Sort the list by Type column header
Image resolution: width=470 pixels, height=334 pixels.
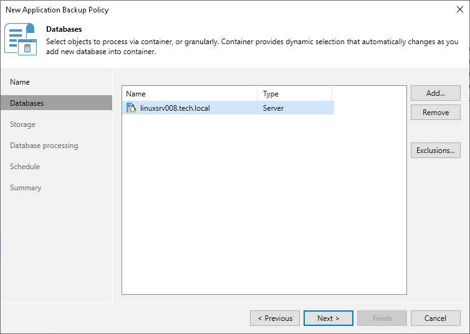pos(295,93)
